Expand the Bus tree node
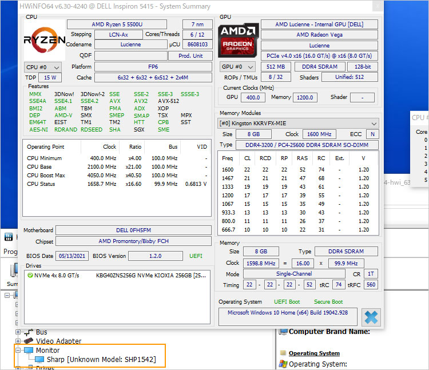 pos(18,332)
